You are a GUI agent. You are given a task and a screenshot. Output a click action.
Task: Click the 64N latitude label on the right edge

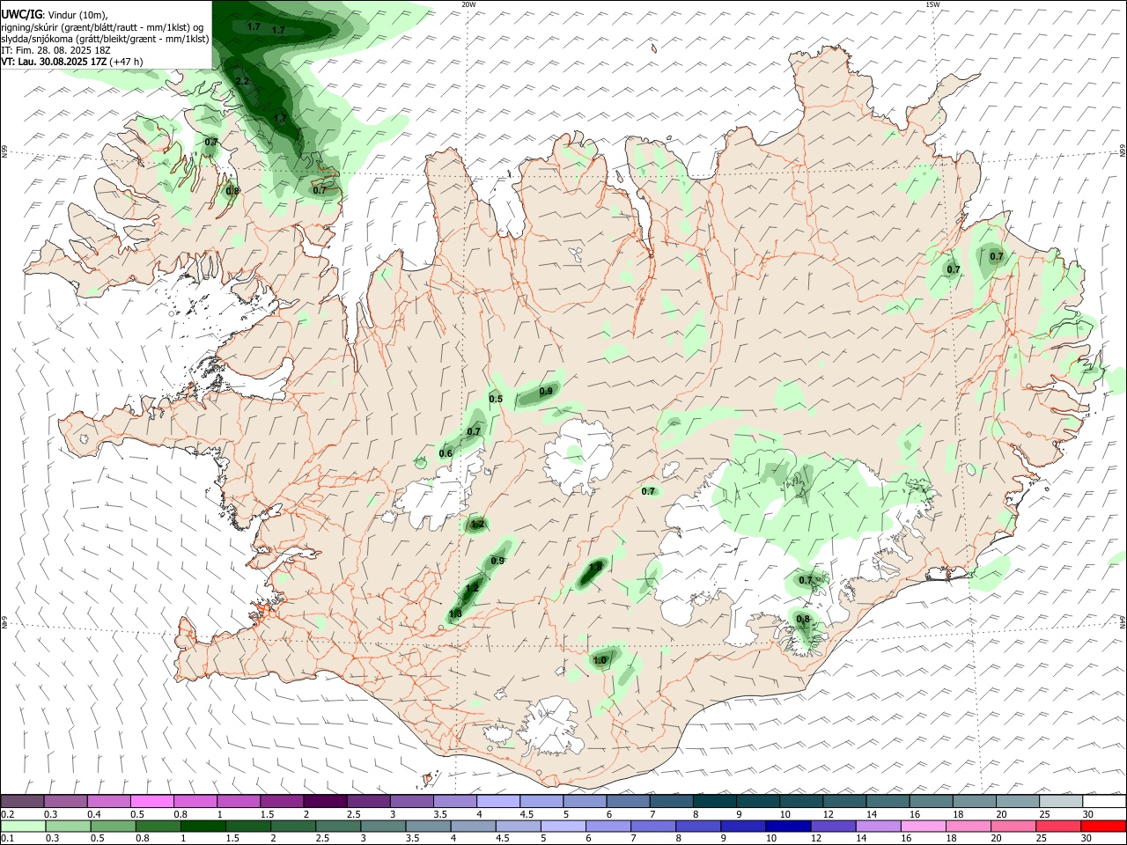1123,621
